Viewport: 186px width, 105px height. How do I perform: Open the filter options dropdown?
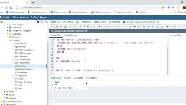coord(110,27)
